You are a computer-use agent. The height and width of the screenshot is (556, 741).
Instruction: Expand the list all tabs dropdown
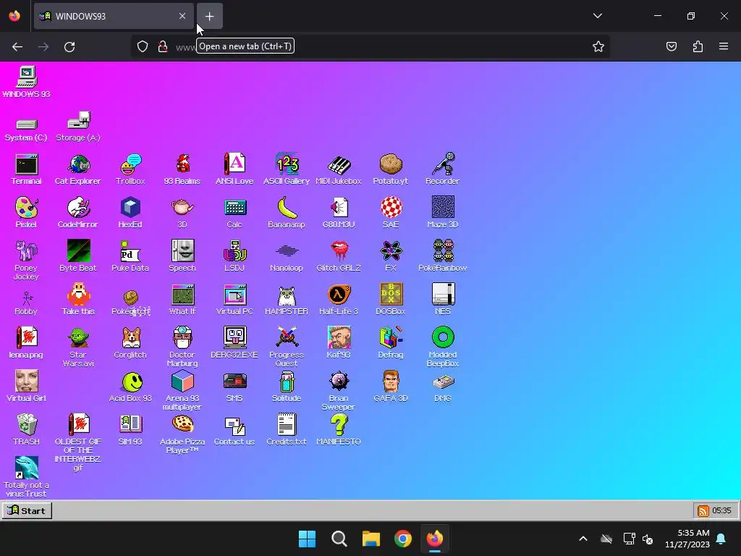(597, 16)
